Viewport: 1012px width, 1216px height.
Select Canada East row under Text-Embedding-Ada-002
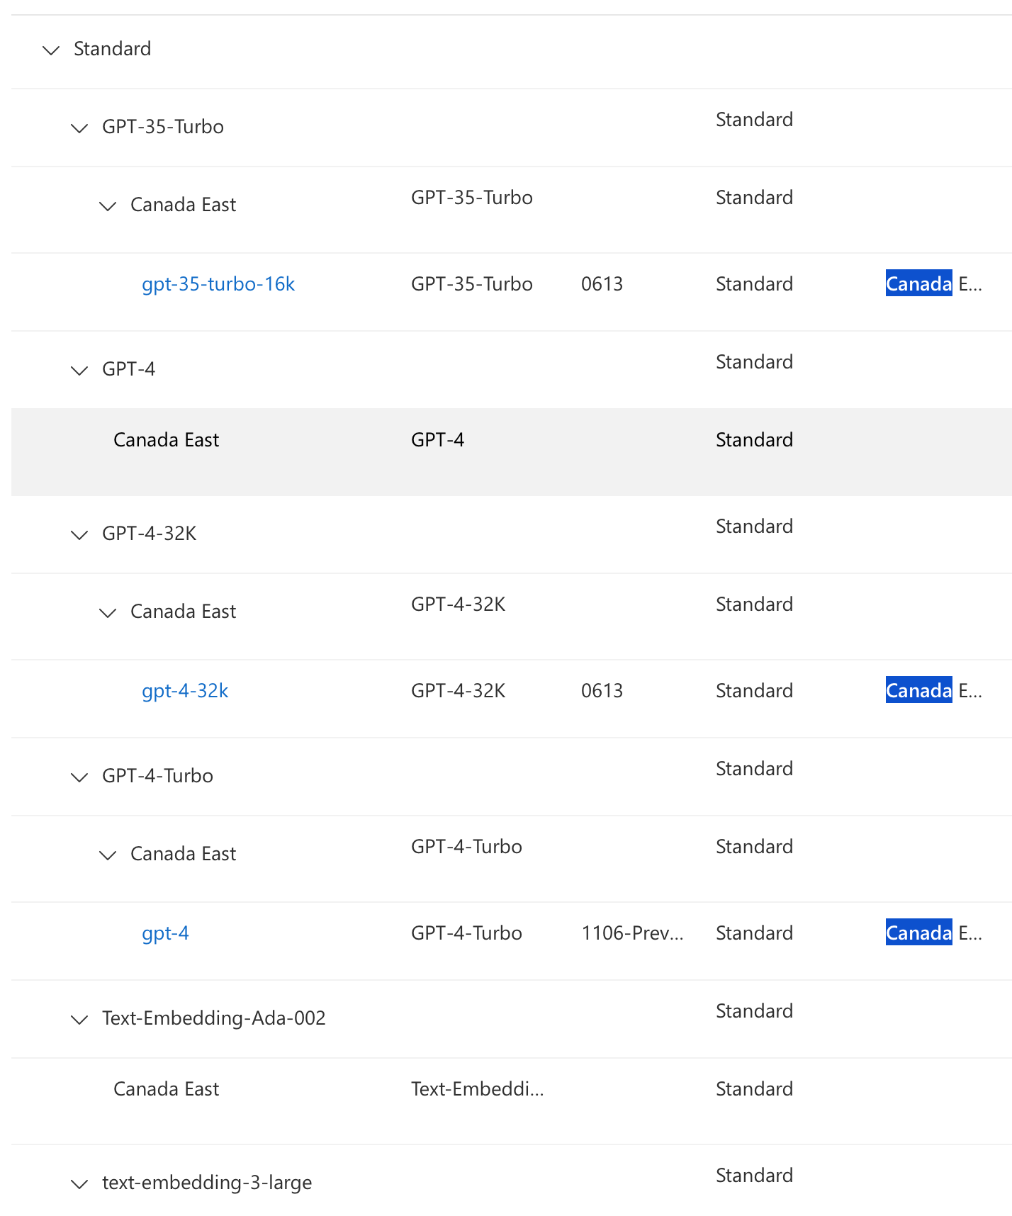point(512,1101)
